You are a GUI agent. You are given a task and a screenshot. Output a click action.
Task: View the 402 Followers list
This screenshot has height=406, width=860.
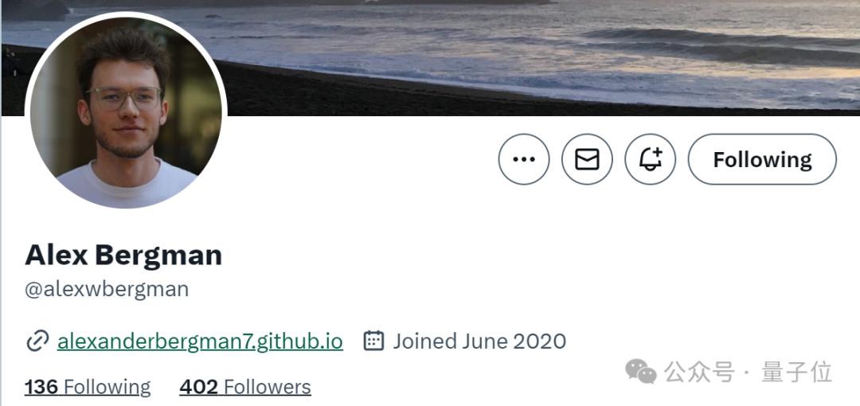tap(245, 388)
